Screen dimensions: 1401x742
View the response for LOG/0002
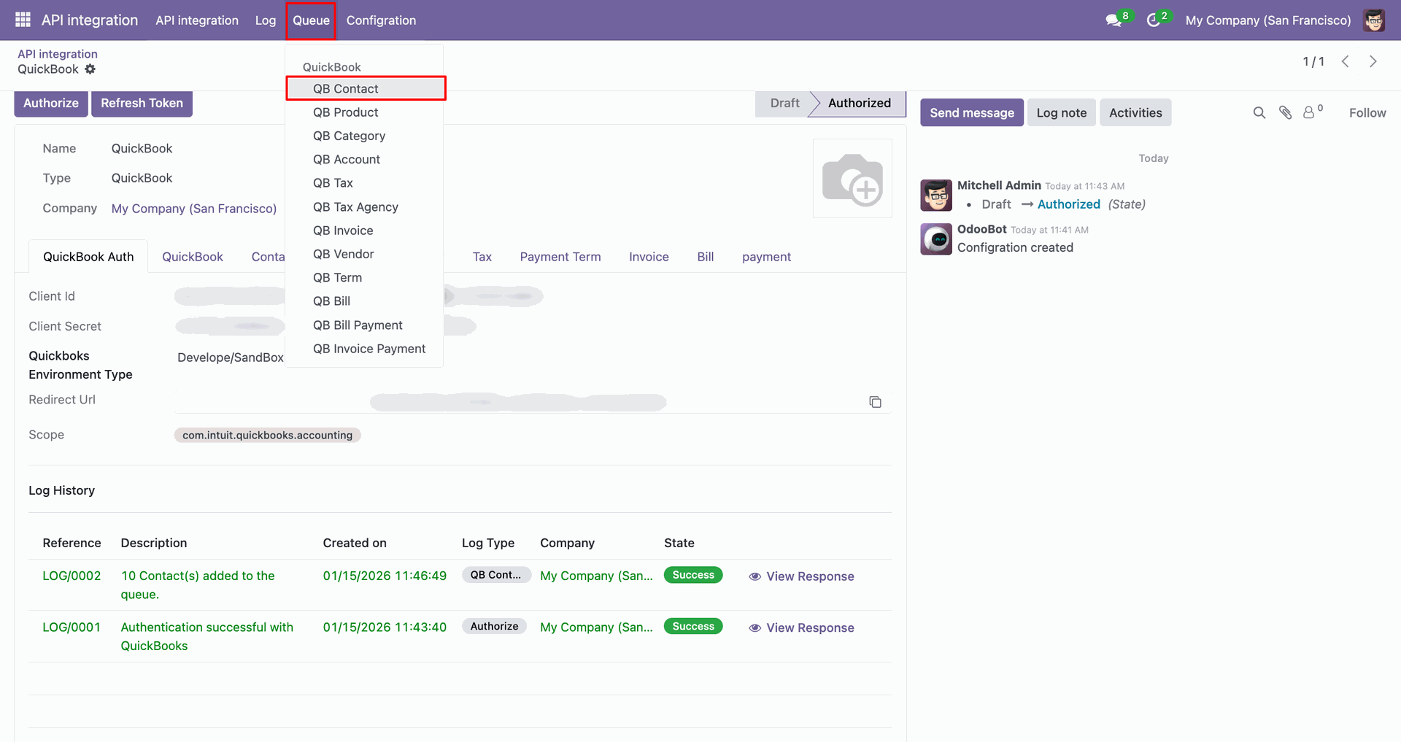(801, 576)
